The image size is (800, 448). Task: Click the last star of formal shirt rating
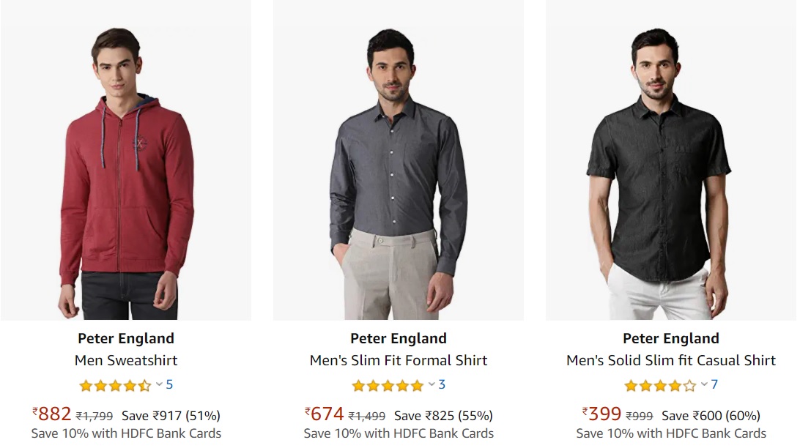point(415,384)
